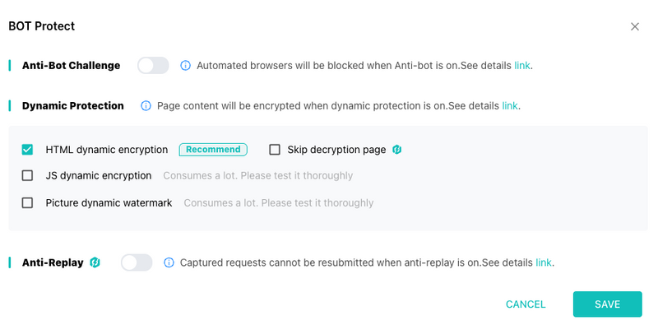Enable the Anti-Bot Challenge switch
The image size is (658, 325).
click(153, 66)
